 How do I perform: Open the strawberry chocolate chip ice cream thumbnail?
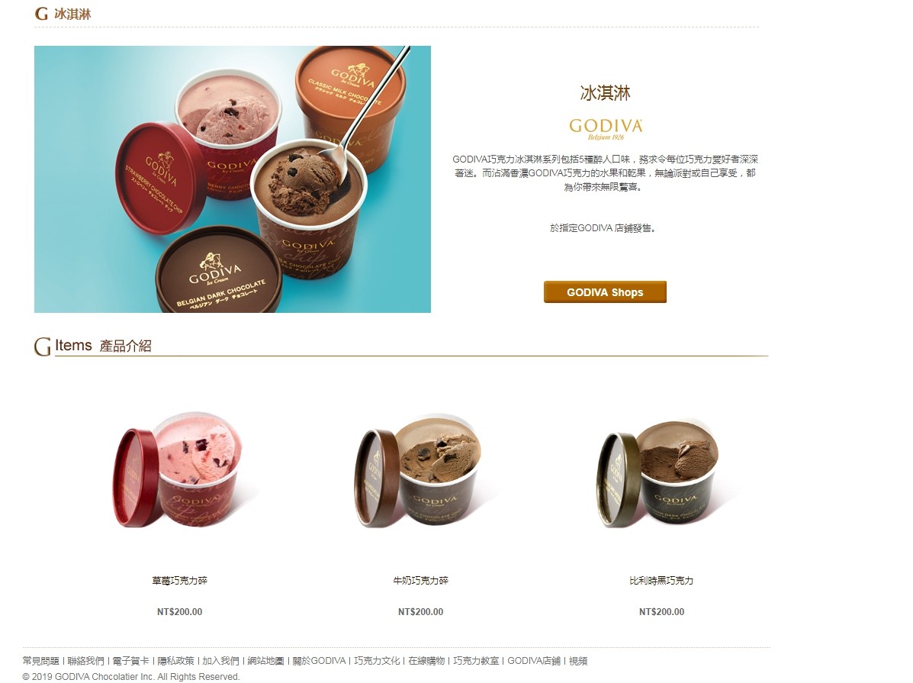point(180,472)
